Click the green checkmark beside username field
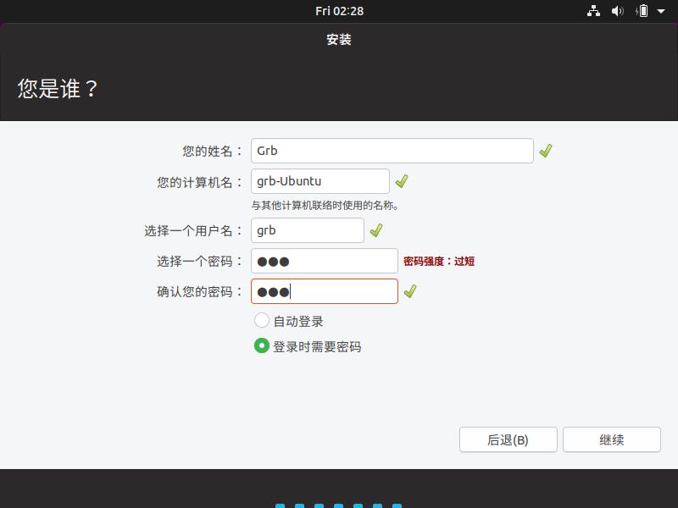Screen dimensions: 678x508 click(x=376, y=230)
